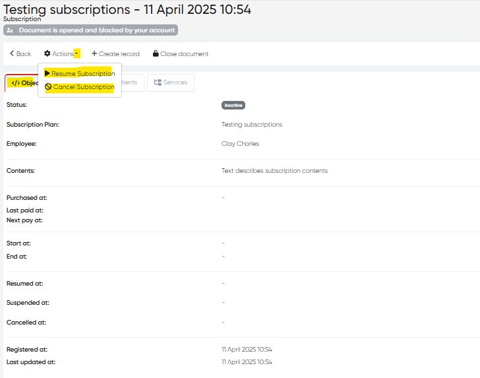This screenshot has width=480, height=378.
Task: Click the padlock icon for Close document
Action: pos(156,53)
